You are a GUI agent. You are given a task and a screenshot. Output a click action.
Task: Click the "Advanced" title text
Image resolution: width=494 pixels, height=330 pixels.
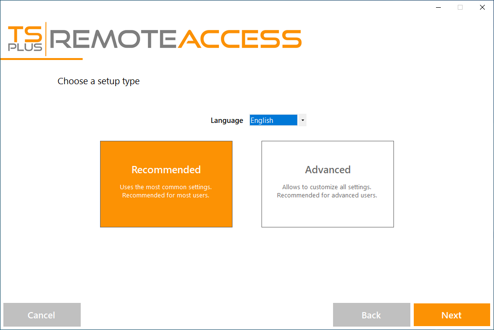coord(328,170)
